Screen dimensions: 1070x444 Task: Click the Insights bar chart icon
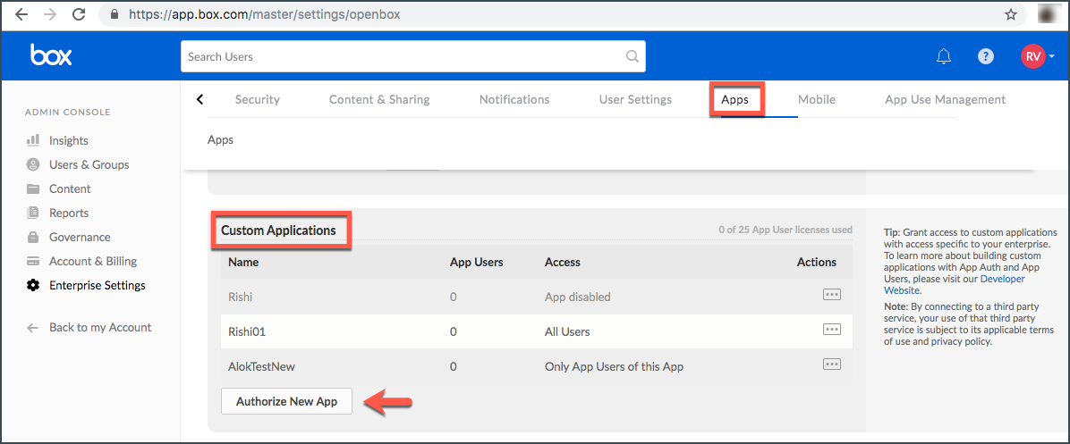click(33, 140)
